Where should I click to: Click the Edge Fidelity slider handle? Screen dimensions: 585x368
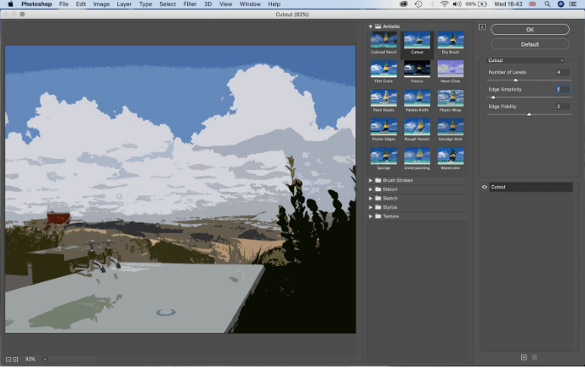pos(529,113)
